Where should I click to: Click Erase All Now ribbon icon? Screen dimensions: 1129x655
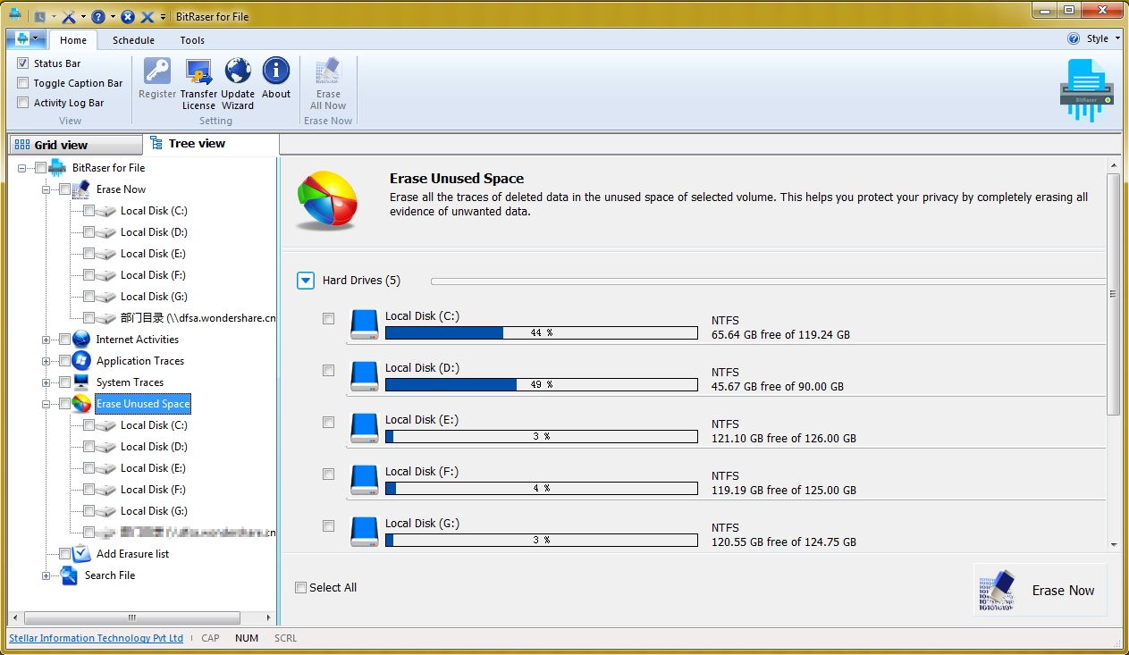pyautogui.click(x=328, y=71)
